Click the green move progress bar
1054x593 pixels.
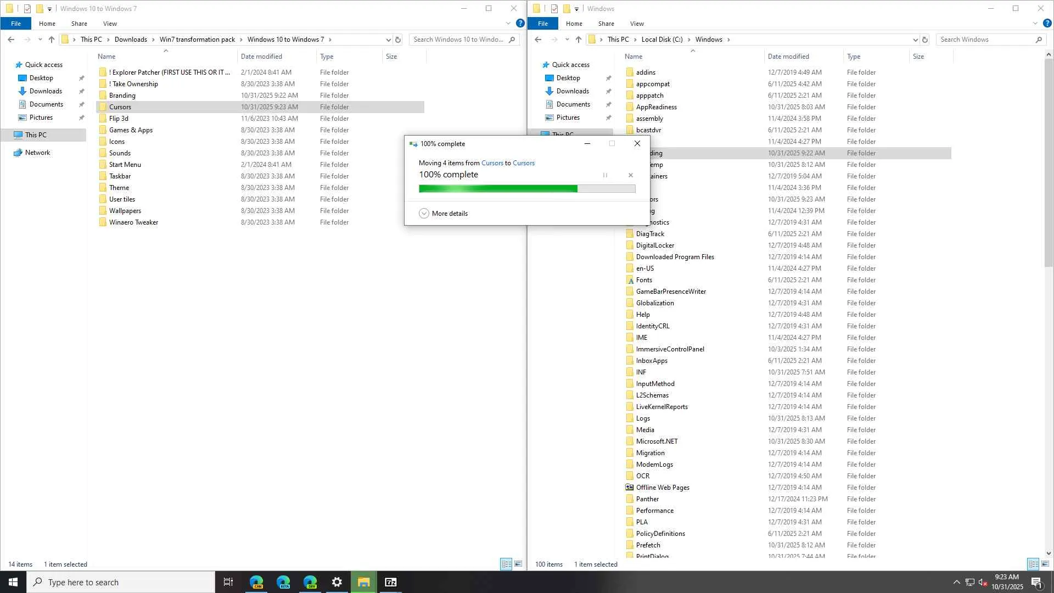click(x=497, y=189)
